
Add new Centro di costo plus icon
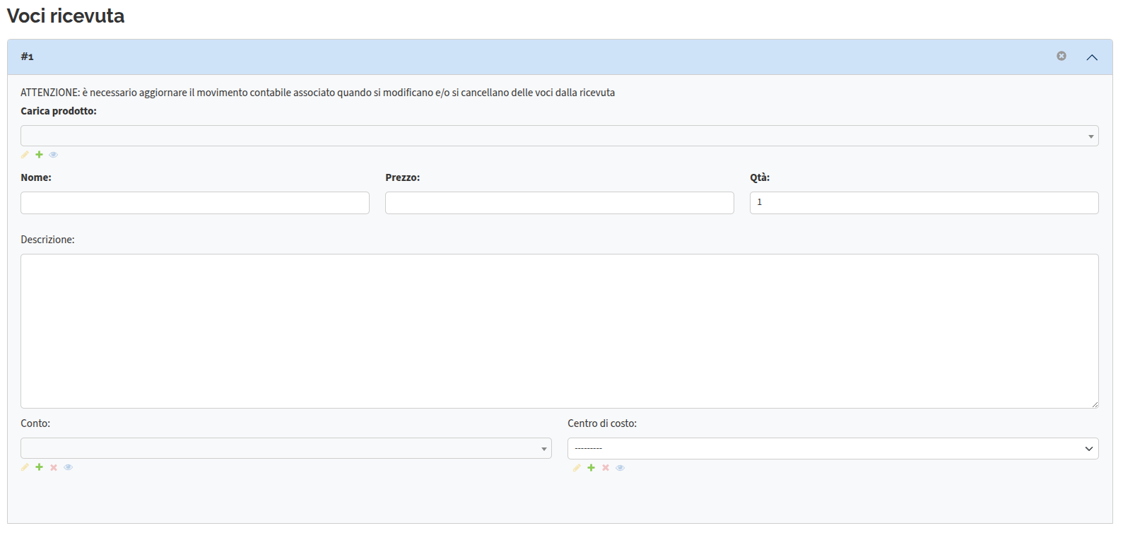[591, 468]
